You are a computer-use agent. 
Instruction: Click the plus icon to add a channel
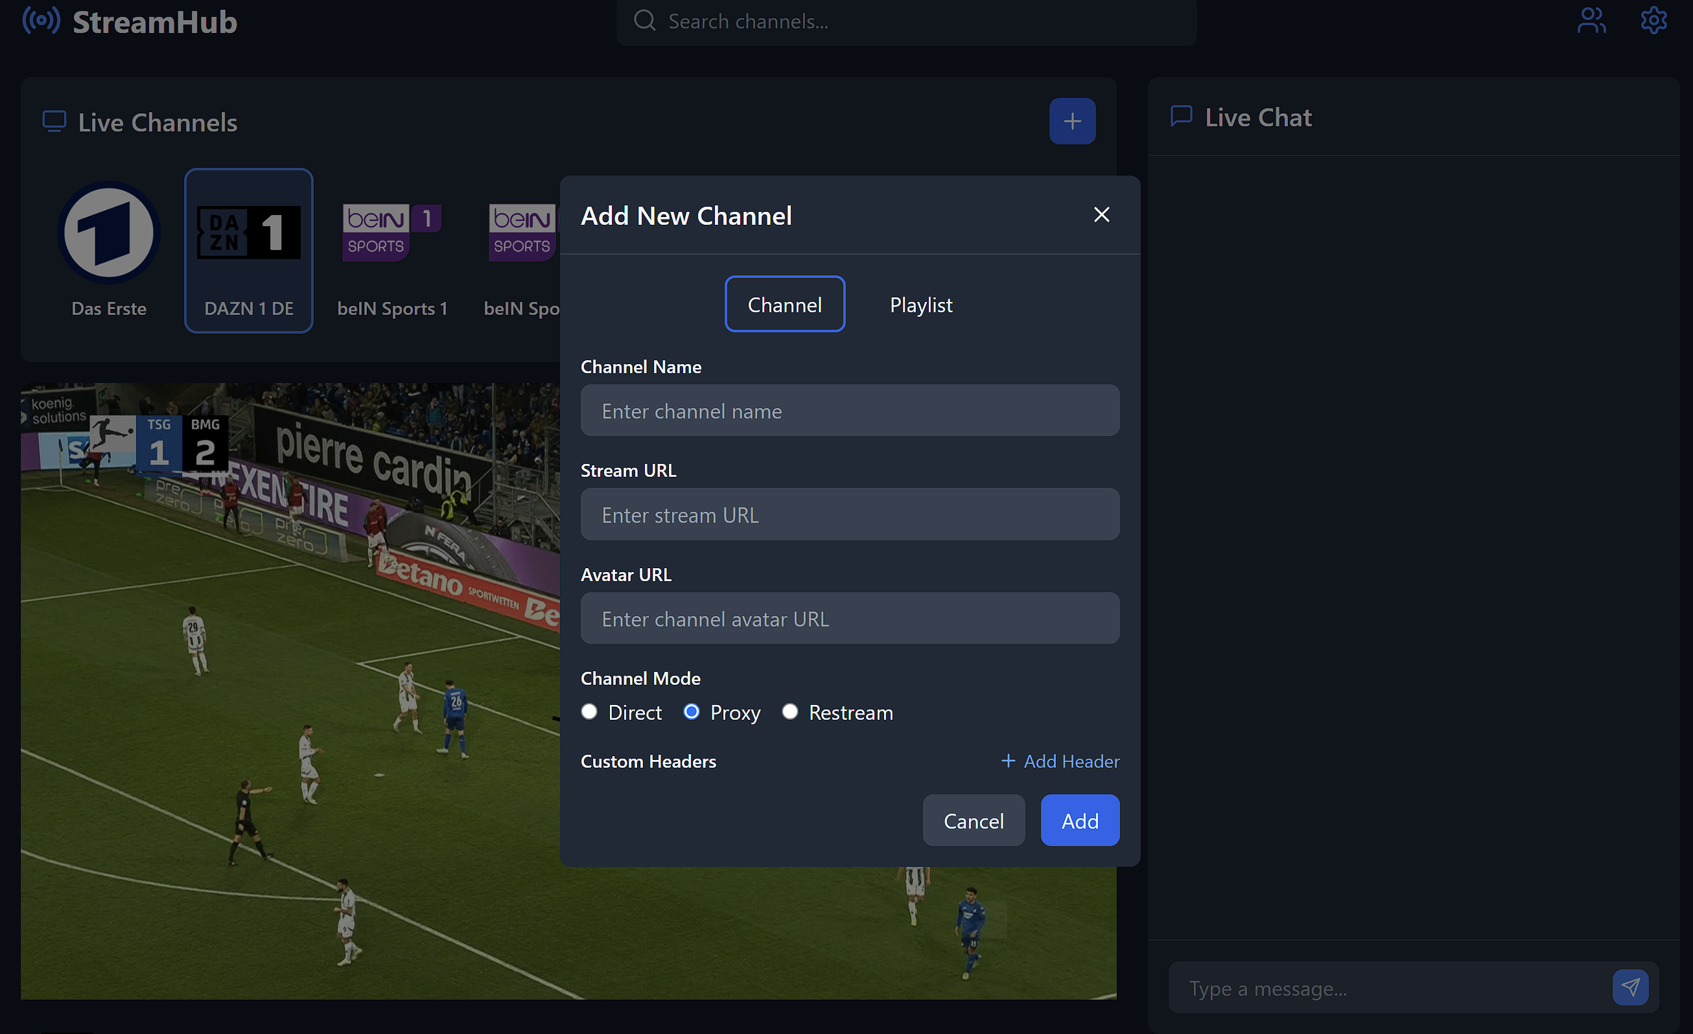(1072, 121)
